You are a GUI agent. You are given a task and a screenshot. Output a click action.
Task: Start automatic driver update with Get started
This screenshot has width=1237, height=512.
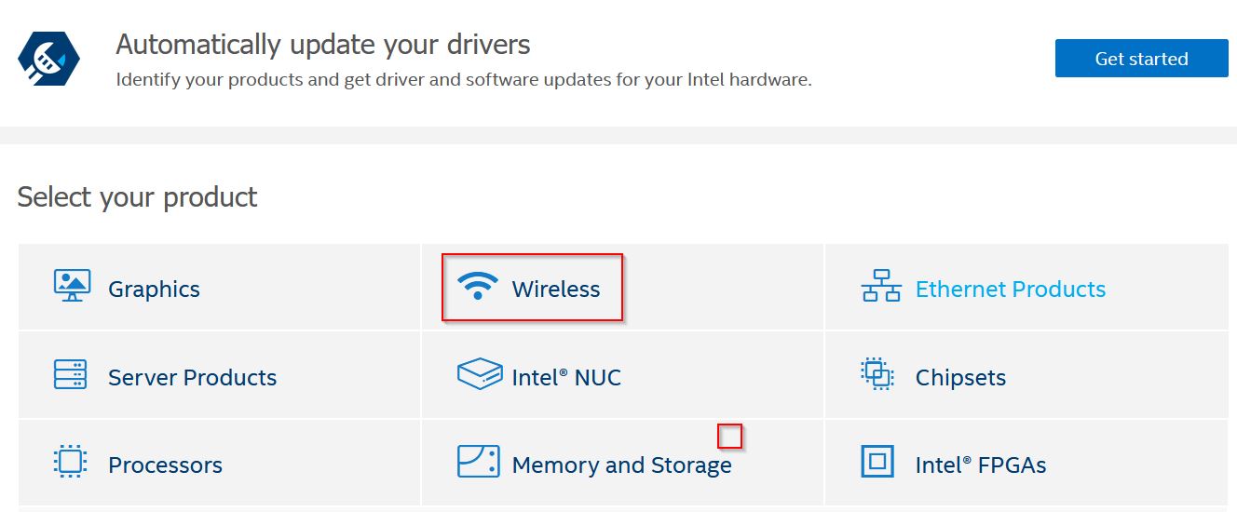point(1141,59)
